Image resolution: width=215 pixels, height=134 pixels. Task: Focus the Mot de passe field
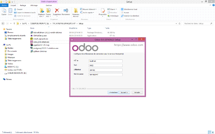(105, 75)
